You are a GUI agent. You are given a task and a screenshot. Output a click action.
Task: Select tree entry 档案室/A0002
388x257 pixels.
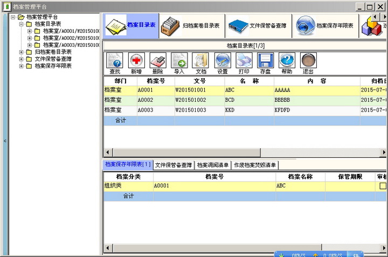point(71,38)
